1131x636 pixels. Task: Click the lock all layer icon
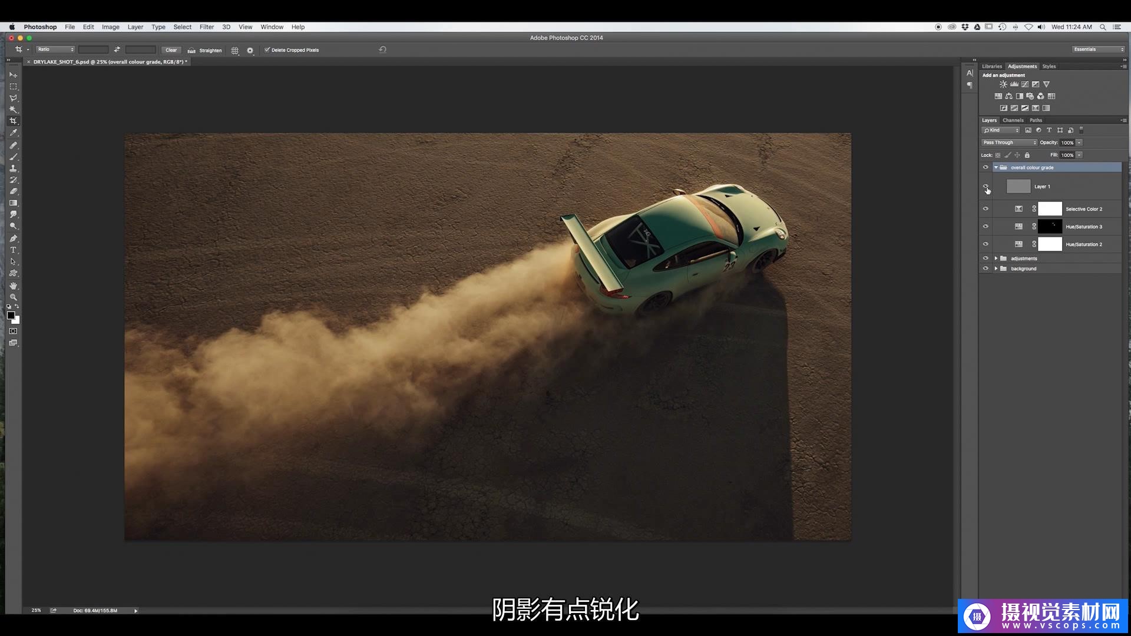click(1027, 155)
